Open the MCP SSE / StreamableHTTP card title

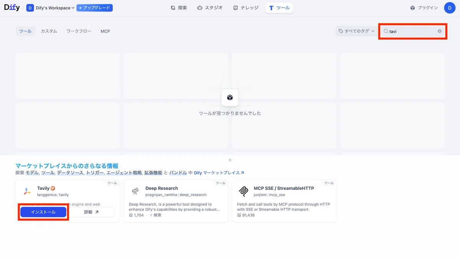click(x=284, y=188)
